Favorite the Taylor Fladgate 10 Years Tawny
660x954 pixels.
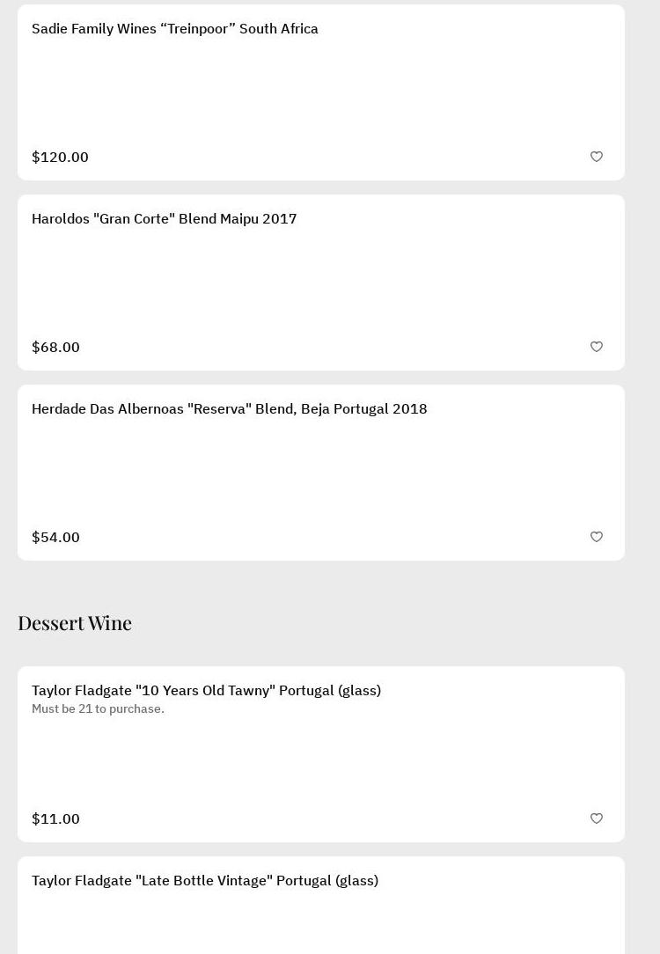tap(597, 818)
